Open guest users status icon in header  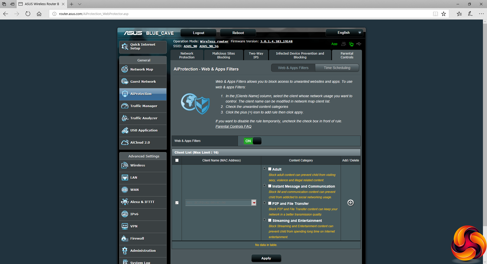(343, 44)
